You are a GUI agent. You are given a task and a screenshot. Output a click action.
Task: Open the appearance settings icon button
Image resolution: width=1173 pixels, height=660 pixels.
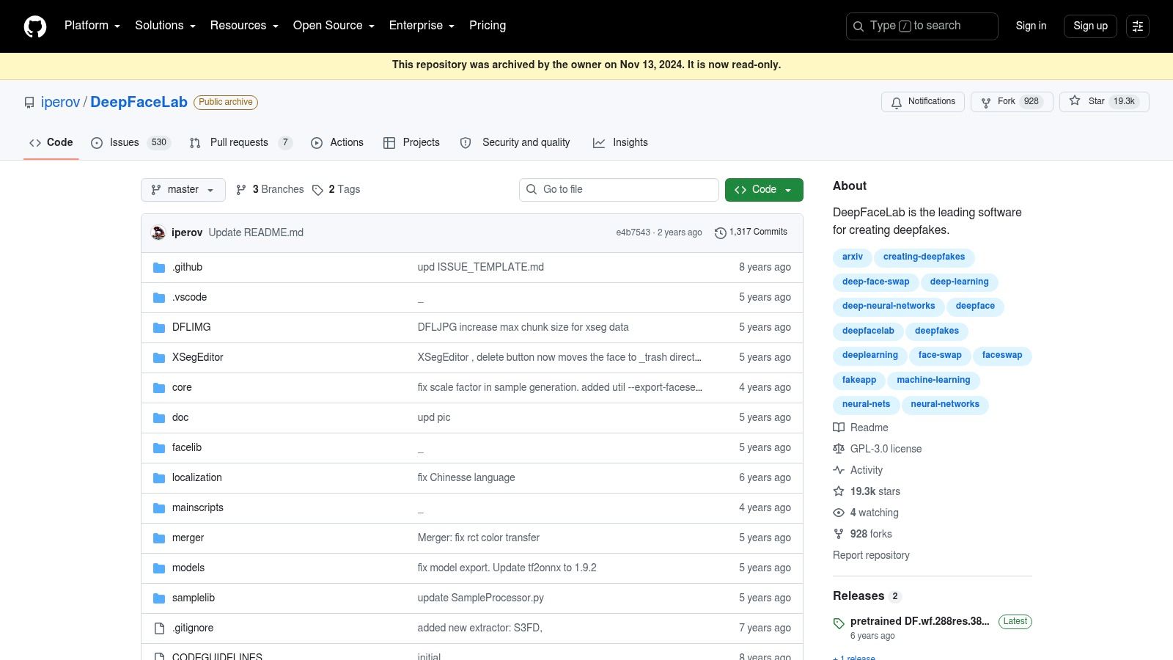coord(1138,26)
